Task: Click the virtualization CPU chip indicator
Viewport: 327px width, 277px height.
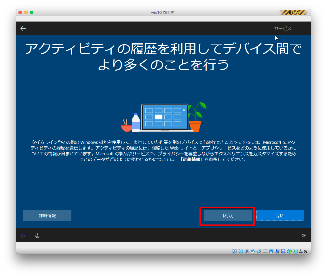Action: click(x=283, y=251)
